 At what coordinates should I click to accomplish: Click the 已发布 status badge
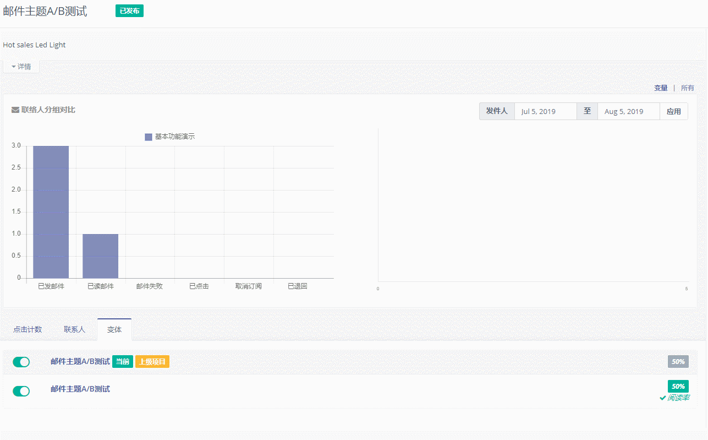[x=129, y=11]
